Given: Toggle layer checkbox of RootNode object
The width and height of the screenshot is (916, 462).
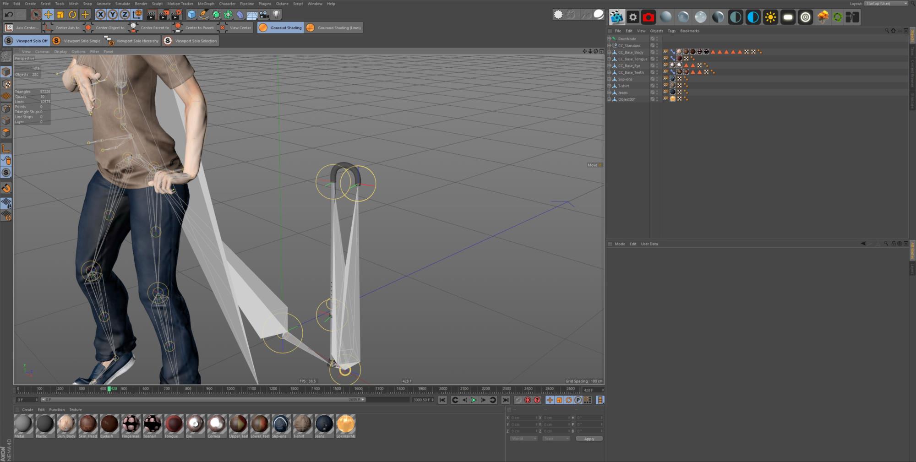Looking at the screenshot, I should point(653,39).
